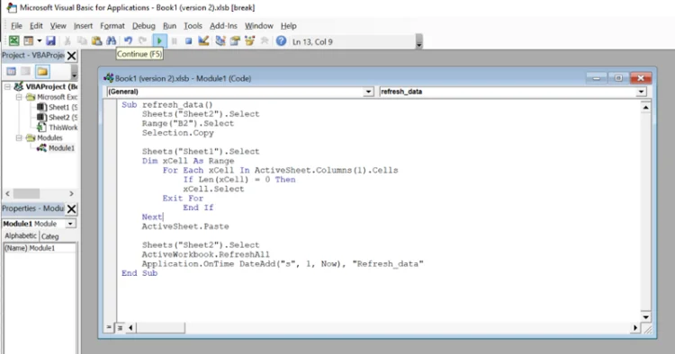The height and width of the screenshot is (354, 675).
Task: Open the Format menu
Action: pos(112,26)
